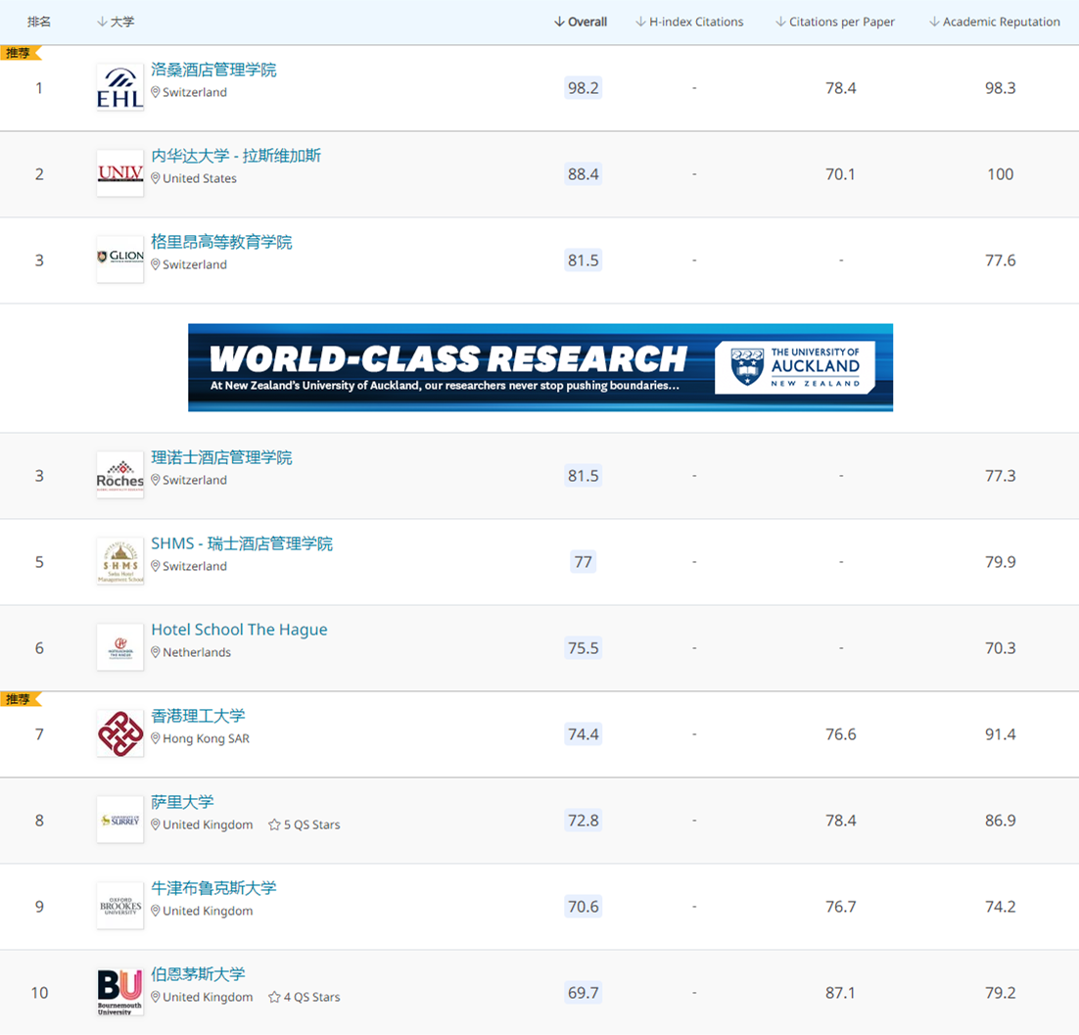
Task: Select overall score 72.8
Action: pyautogui.click(x=583, y=820)
